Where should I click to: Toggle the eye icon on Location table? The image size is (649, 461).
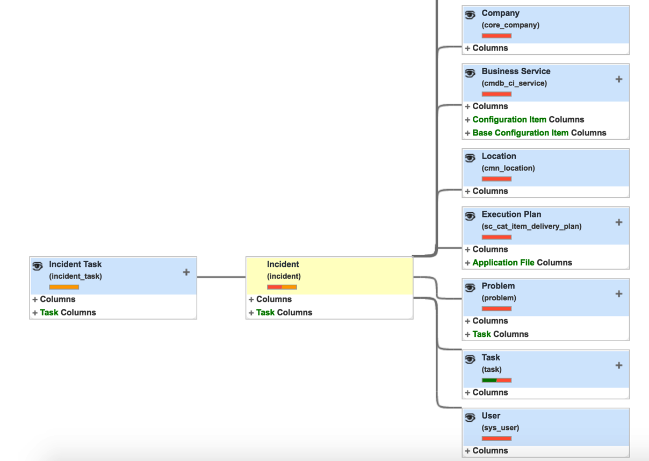[470, 158]
